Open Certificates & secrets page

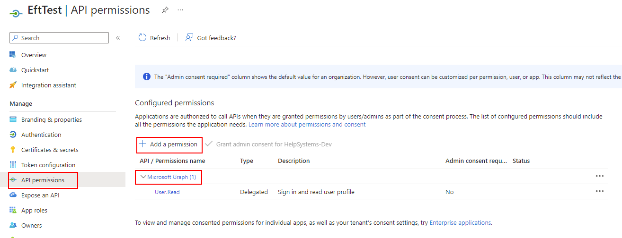click(x=50, y=150)
